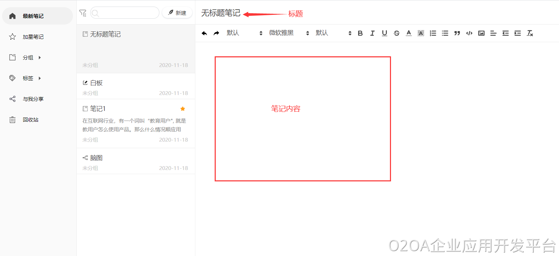
Task: Click the redo arrow in editor toolbar
Action: tap(216, 33)
